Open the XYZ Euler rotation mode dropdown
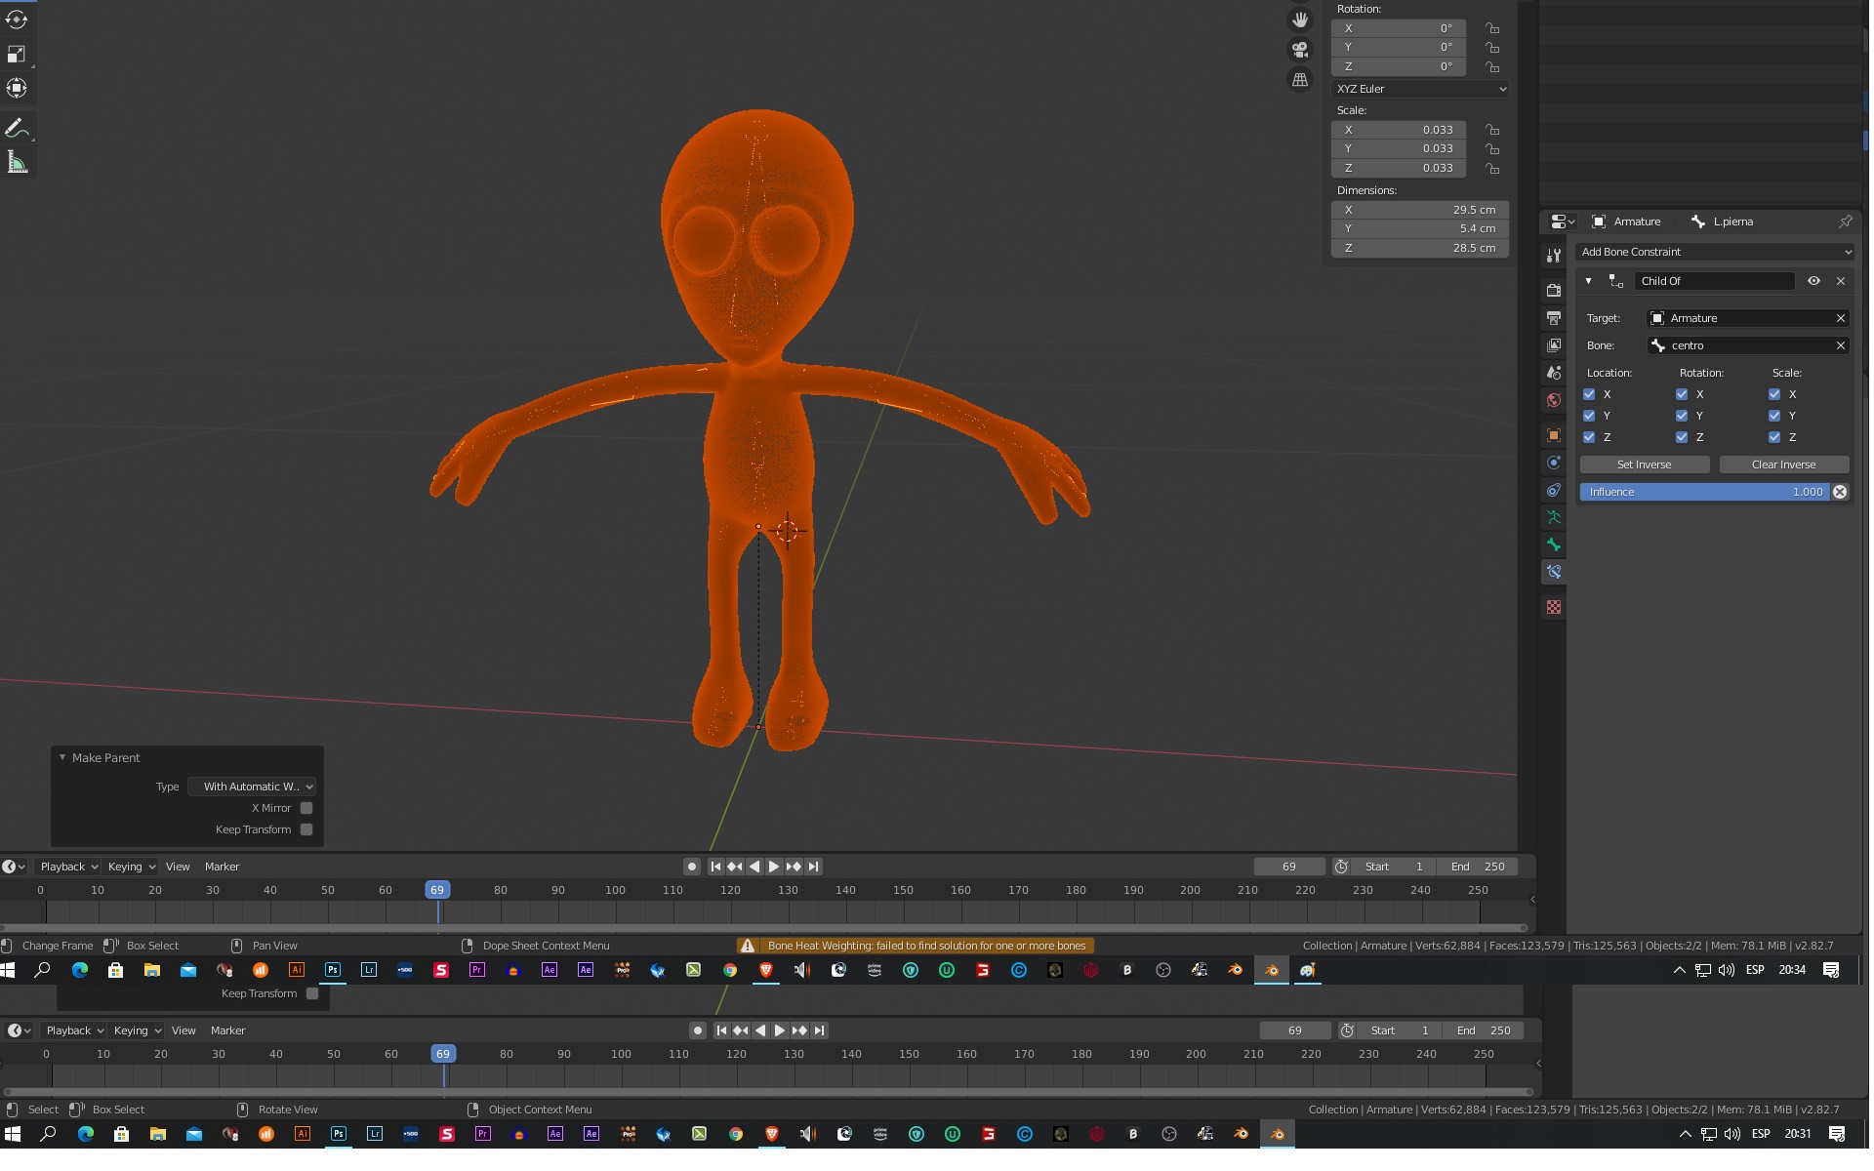Image resolution: width=1874 pixels, height=1171 pixels. [x=1420, y=89]
